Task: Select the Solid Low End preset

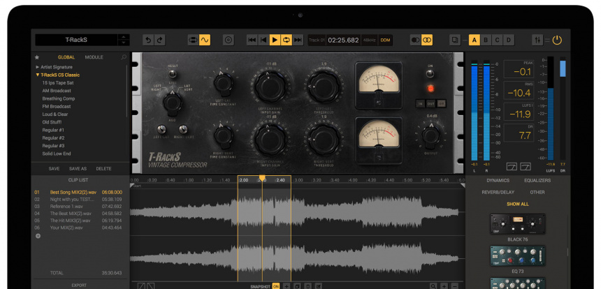Action: (57, 154)
